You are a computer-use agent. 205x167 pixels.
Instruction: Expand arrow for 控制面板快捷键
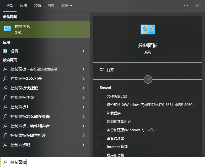click(84, 88)
